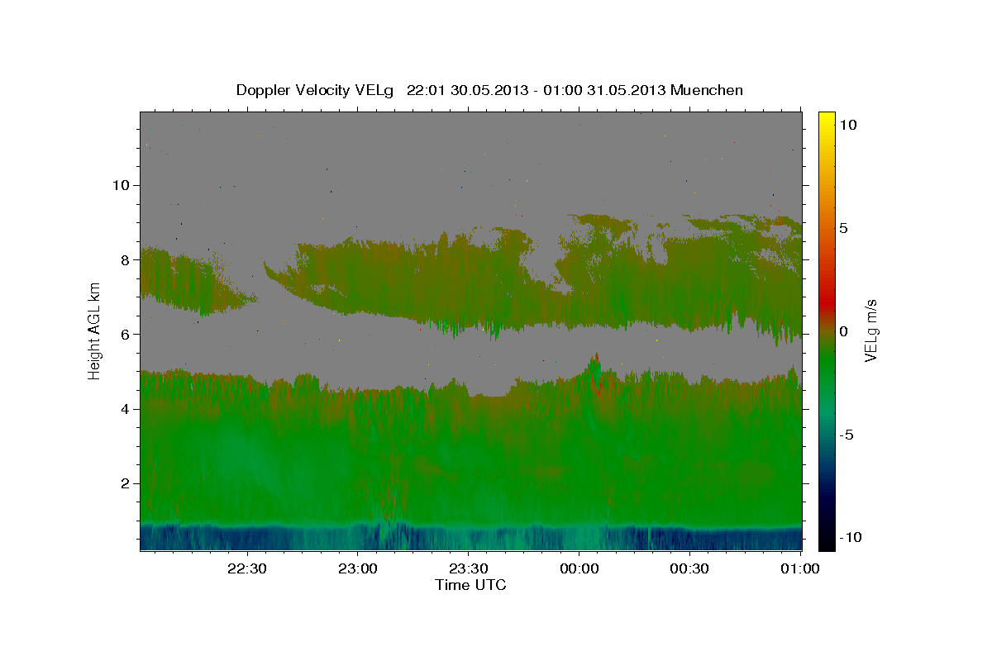
Task: Click the colorbar value 5 label
Action: [x=843, y=227]
